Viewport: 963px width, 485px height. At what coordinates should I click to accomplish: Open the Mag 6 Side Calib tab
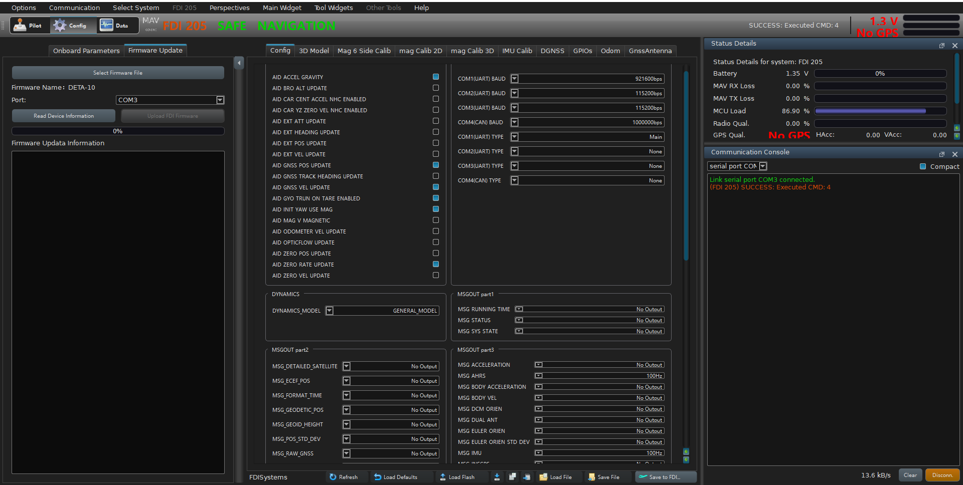tap(364, 51)
